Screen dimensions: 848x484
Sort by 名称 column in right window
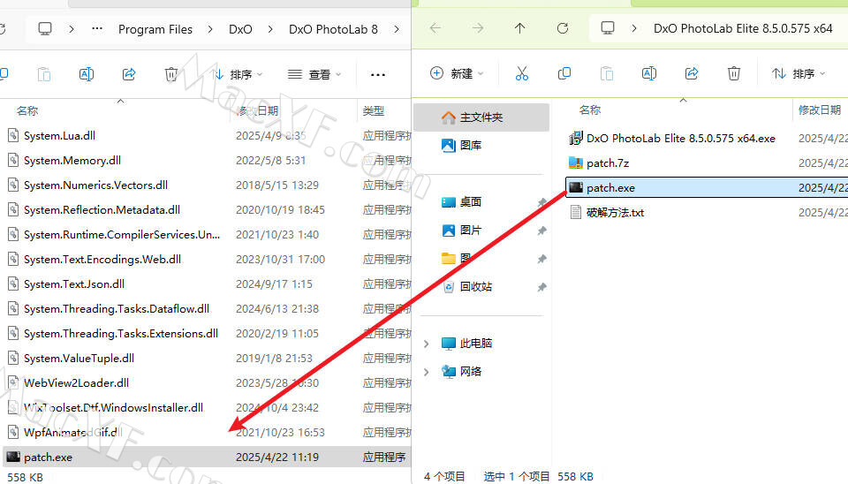point(590,110)
